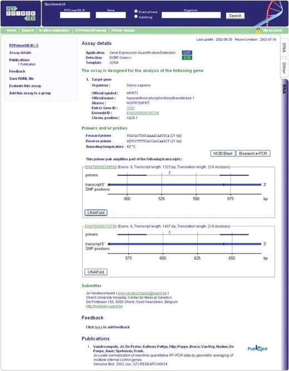Viewport: 289px width, 371px height.
Task: Select the RNA side tab
Action: click(284, 89)
